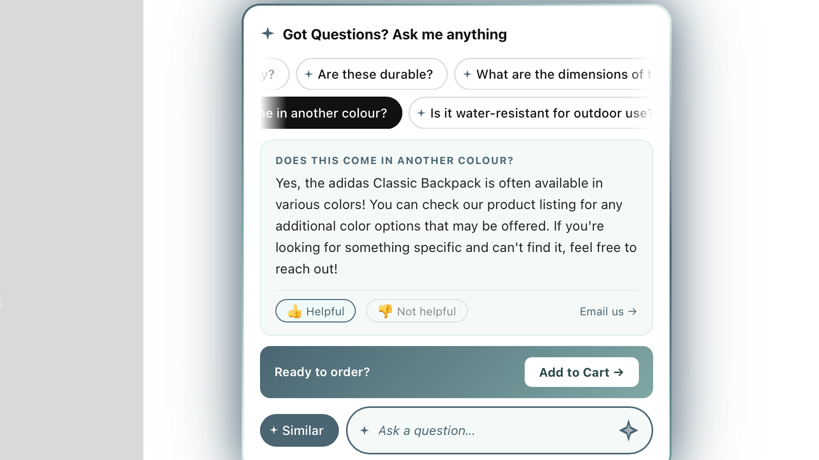Click the partially hidden chip ending in 'y?'
This screenshot has width=819, height=460.
pos(275,74)
